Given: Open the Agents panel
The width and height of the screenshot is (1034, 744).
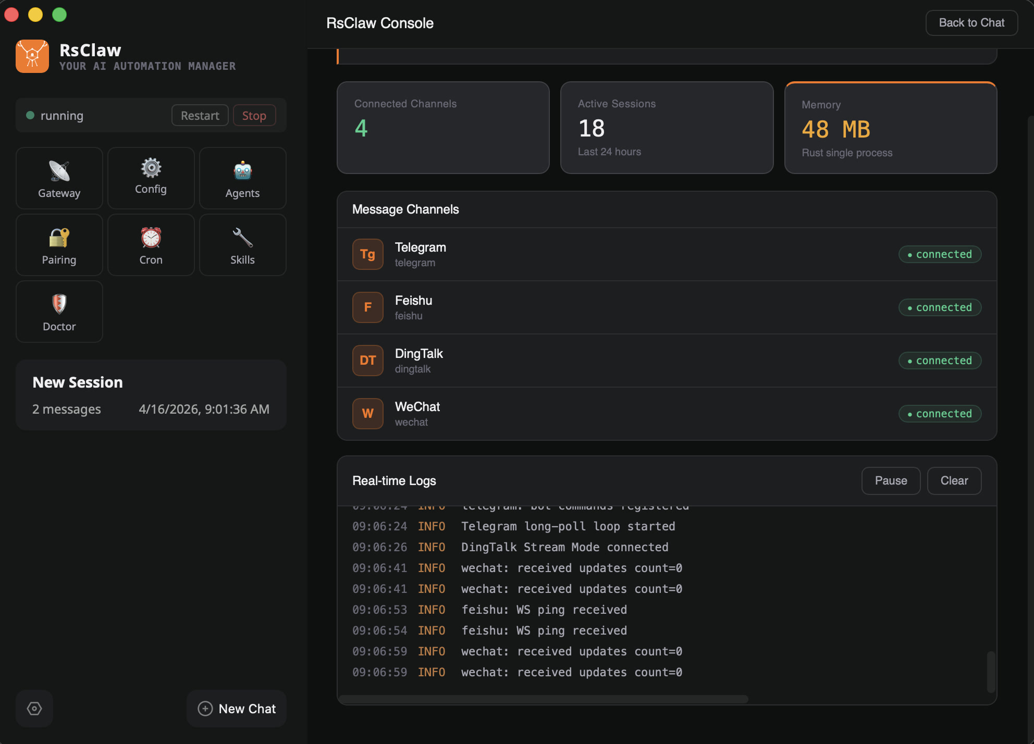Looking at the screenshot, I should click(242, 178).
